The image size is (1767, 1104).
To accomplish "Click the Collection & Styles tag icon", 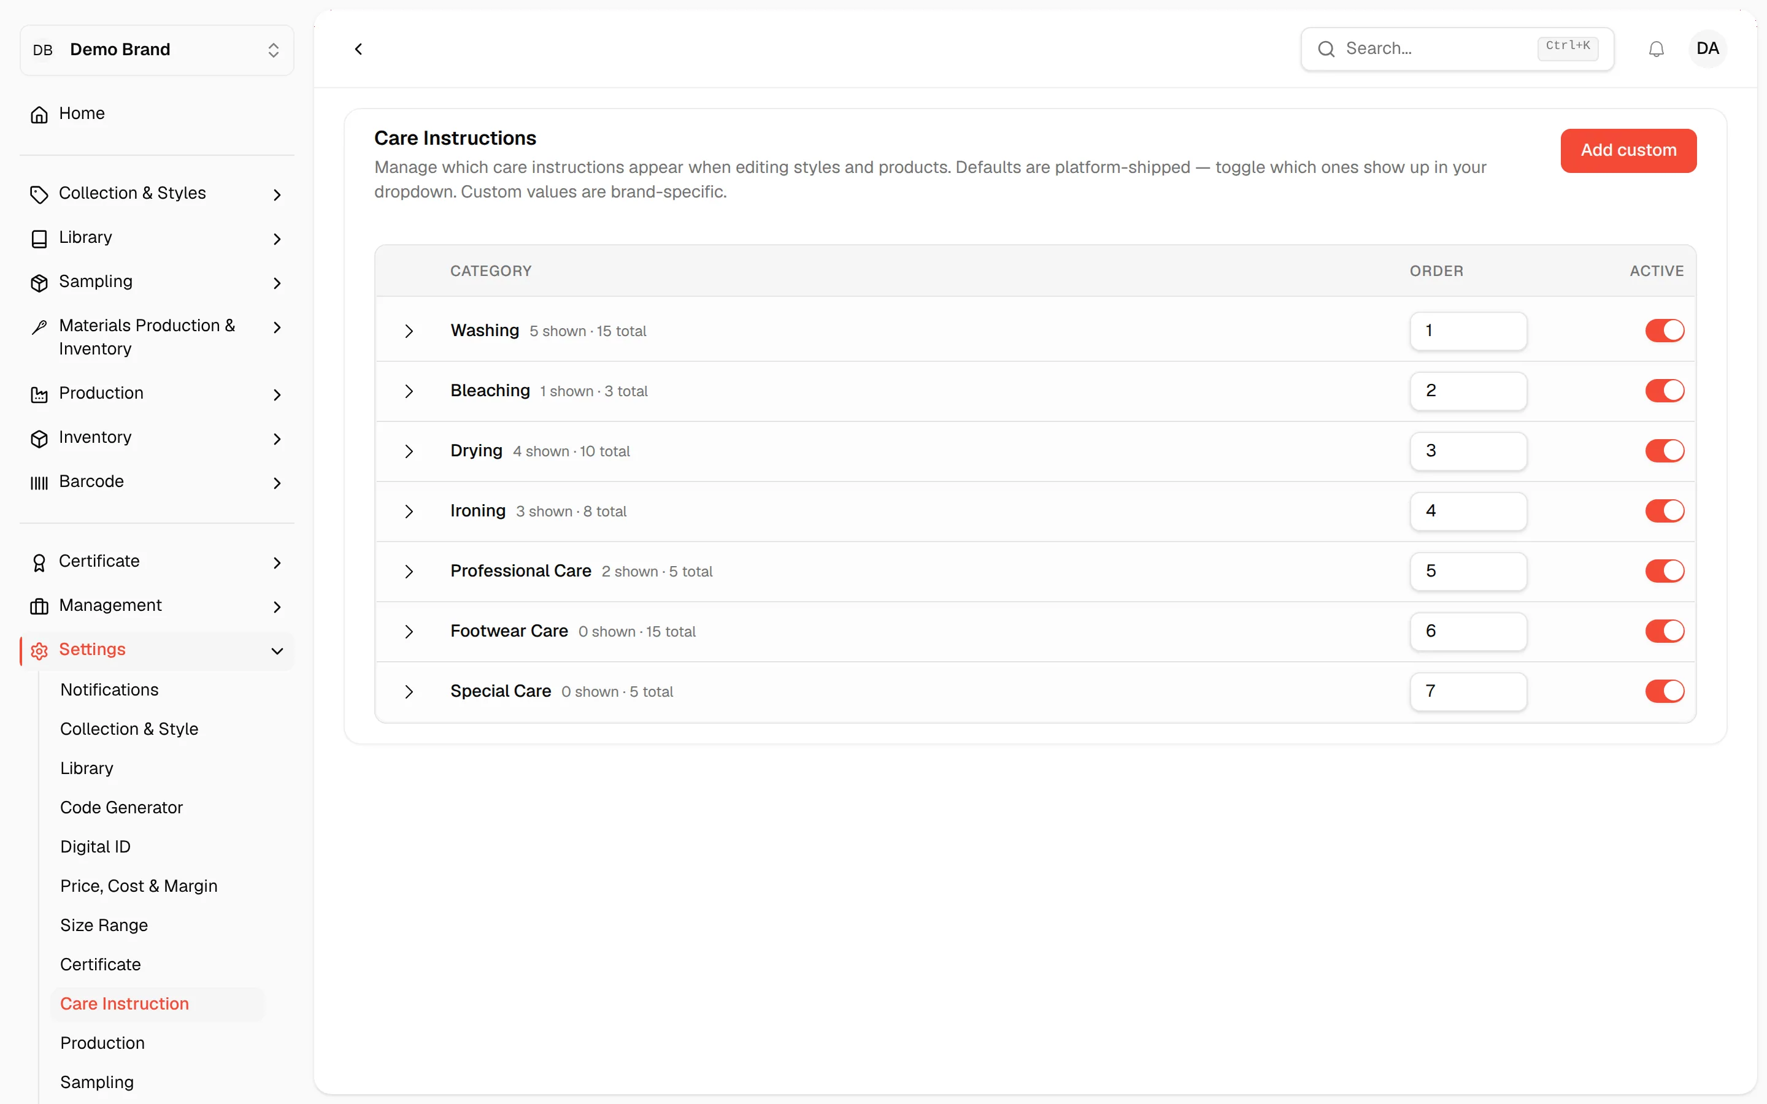I will pos(39,194).
